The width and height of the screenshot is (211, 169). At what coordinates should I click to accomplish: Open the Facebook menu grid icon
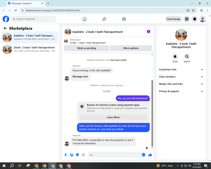click(x=187, y=19)
